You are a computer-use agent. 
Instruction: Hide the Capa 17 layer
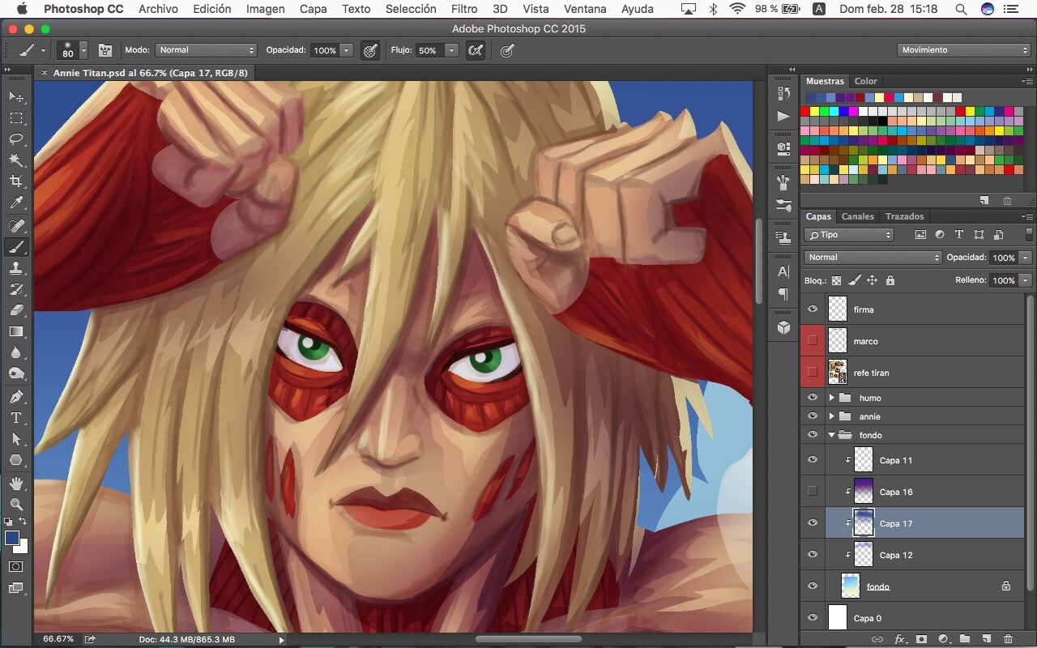coord(813,523)
